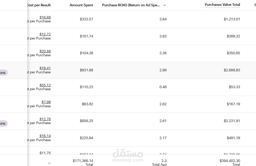The width and height of the screenshot is (256, 166).
Task: Select the 0.48 ROAS value cell
Action: [163, 87]
